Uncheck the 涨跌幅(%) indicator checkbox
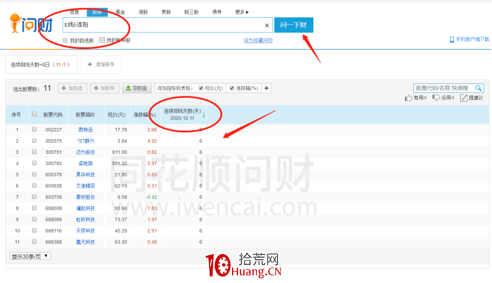The height and width of the screenshot is (283, 492). (x=232, y=88)
